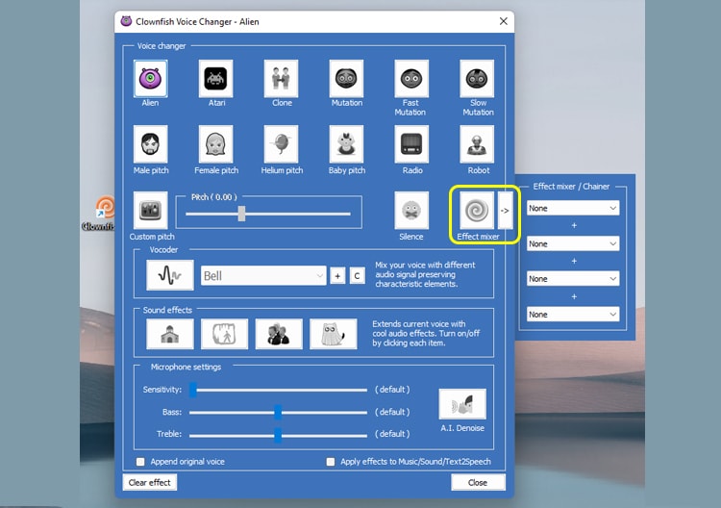Choose the Baby pitch voice
The image size is (721, 508).
pyautogui.click(x=346, y=144)
